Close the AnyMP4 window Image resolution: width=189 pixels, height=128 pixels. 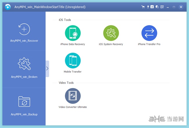pyautogui.click(x=181, y=7)
